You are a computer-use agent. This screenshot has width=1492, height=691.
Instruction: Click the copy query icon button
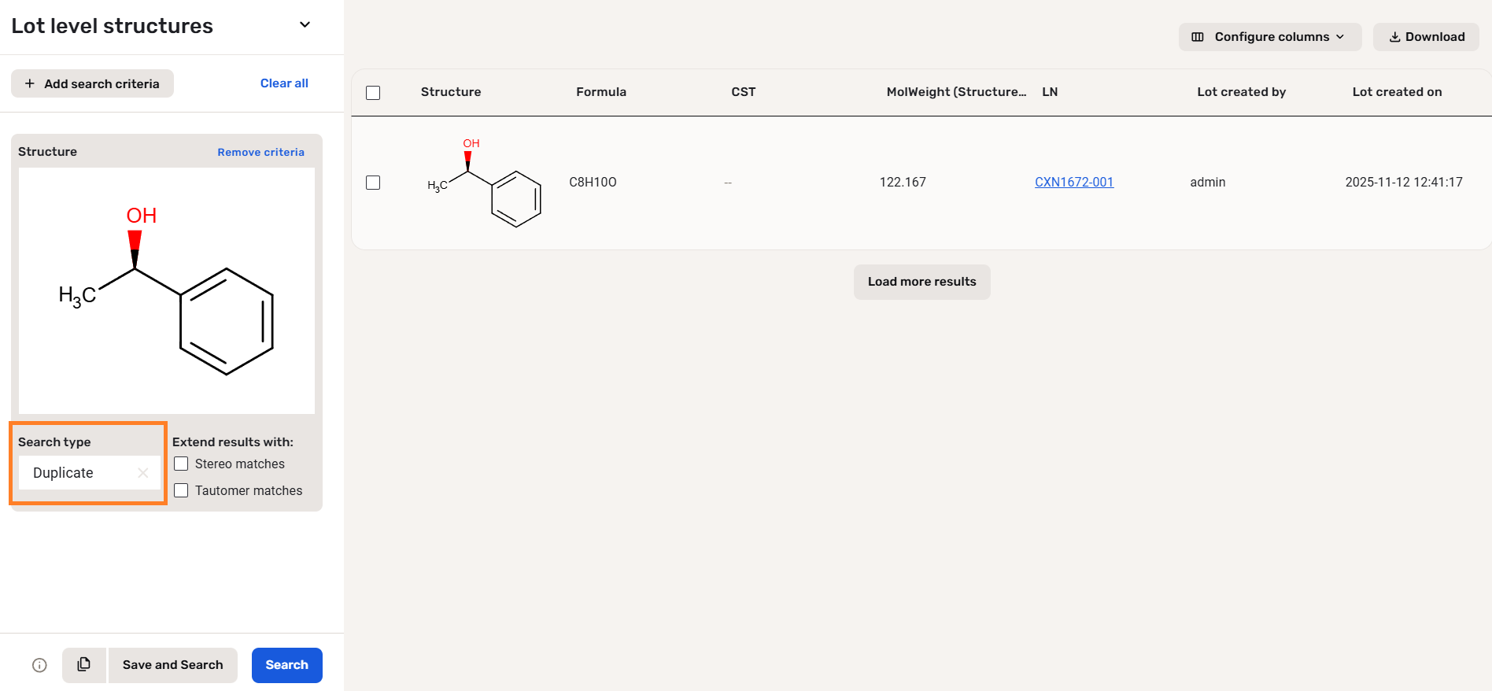tap(83, 665)
